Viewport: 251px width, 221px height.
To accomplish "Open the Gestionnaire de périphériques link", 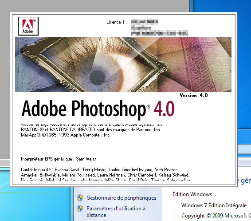I will (x=121, y=198).
